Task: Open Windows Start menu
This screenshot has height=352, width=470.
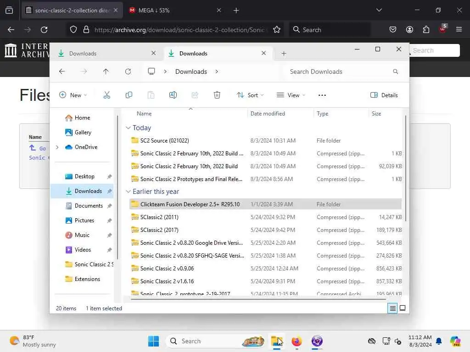Action: point(153,341)
